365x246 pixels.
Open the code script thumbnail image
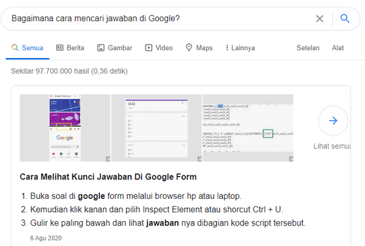coord(248,128)
